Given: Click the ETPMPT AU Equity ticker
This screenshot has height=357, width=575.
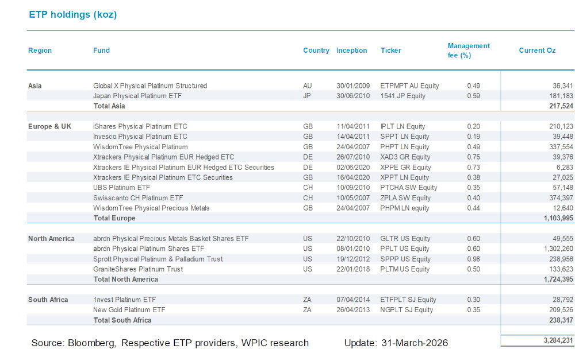Looking at the screenshot, I should pyautogui.click(x=409, y=86).
